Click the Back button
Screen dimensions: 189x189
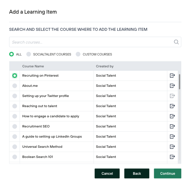pos(137,173)
